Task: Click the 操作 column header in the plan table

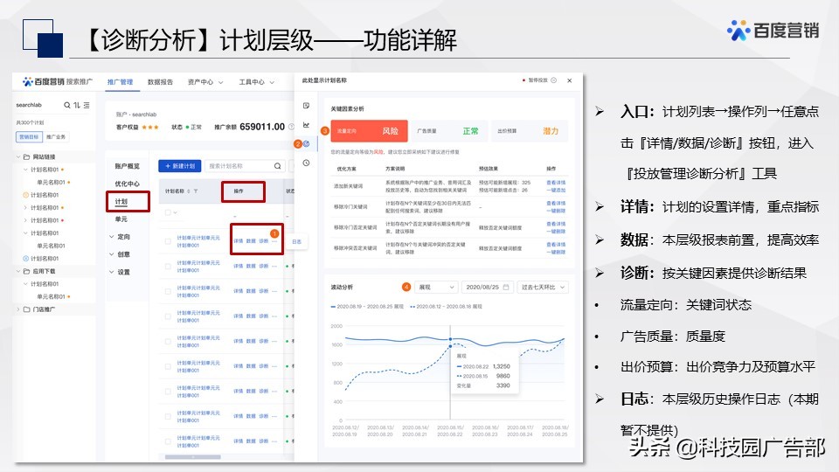Action: (x=239, y=191)
